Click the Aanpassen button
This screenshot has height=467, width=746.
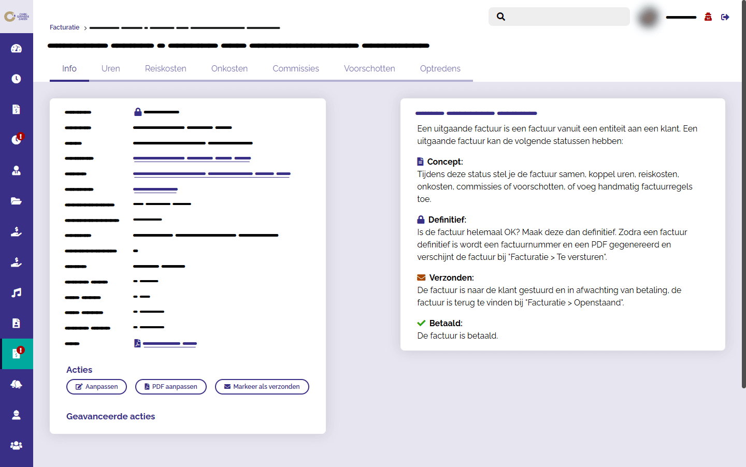pyautogui.click(x=96, y=386)
